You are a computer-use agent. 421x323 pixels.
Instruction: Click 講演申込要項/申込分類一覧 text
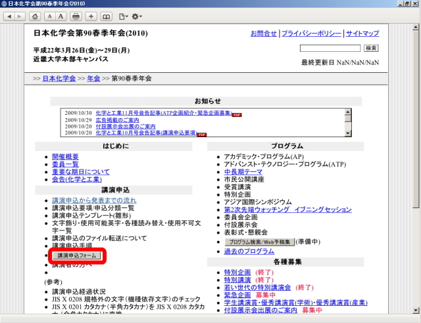click(93, 208)
